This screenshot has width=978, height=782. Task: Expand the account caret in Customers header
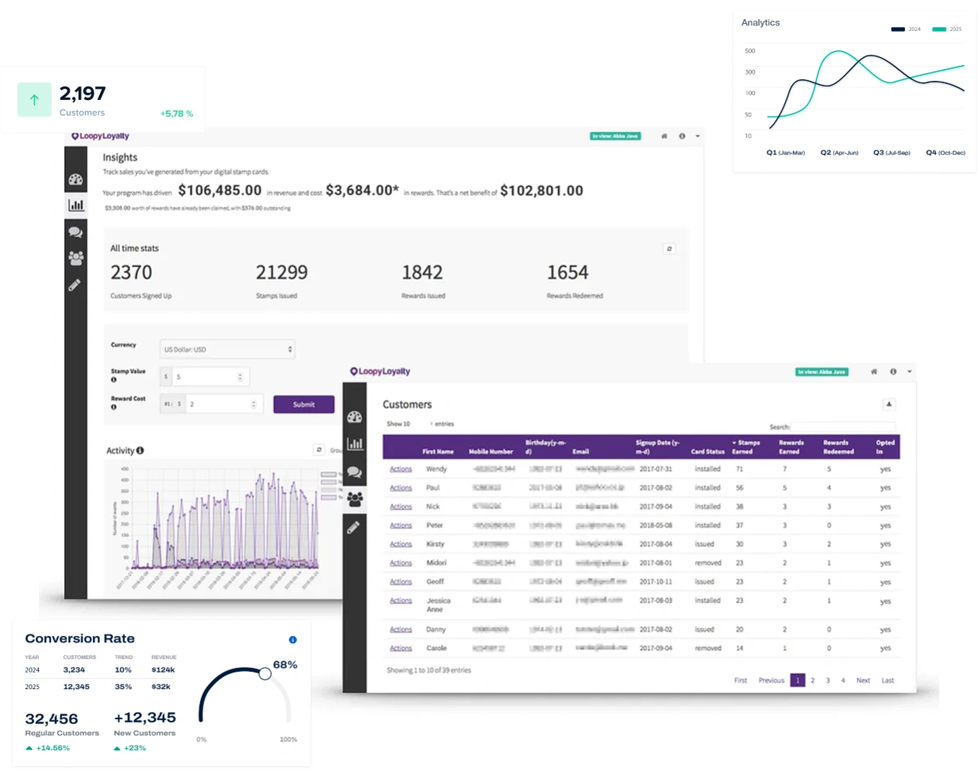[910, 372]
